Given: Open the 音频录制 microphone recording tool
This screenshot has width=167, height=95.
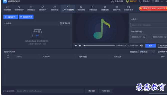Looking at the screenshot, I should [x=81, y=8].
